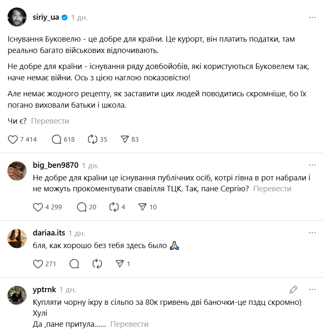
Task: Like the siriy_ua post
Action: pos(13,139)
